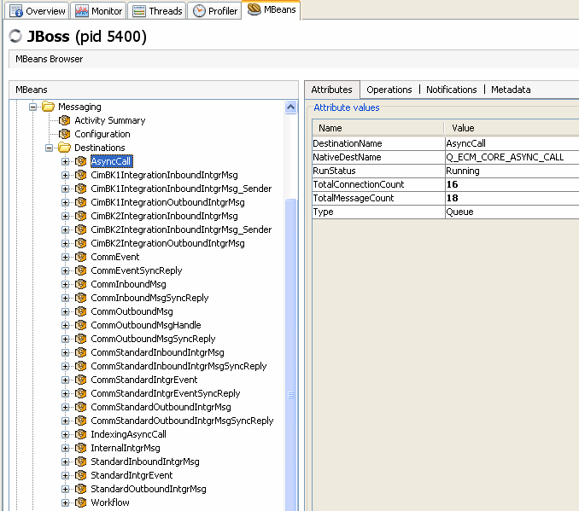Expand the CimBK1IntegrationInboundIntgrMsg node
This screenshot has height=511, width=579.
click(x=66, y=175)
